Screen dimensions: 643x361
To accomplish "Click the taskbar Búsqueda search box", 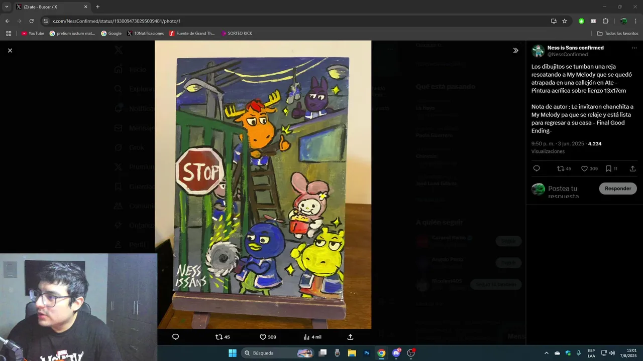I will tap(277, 353).
